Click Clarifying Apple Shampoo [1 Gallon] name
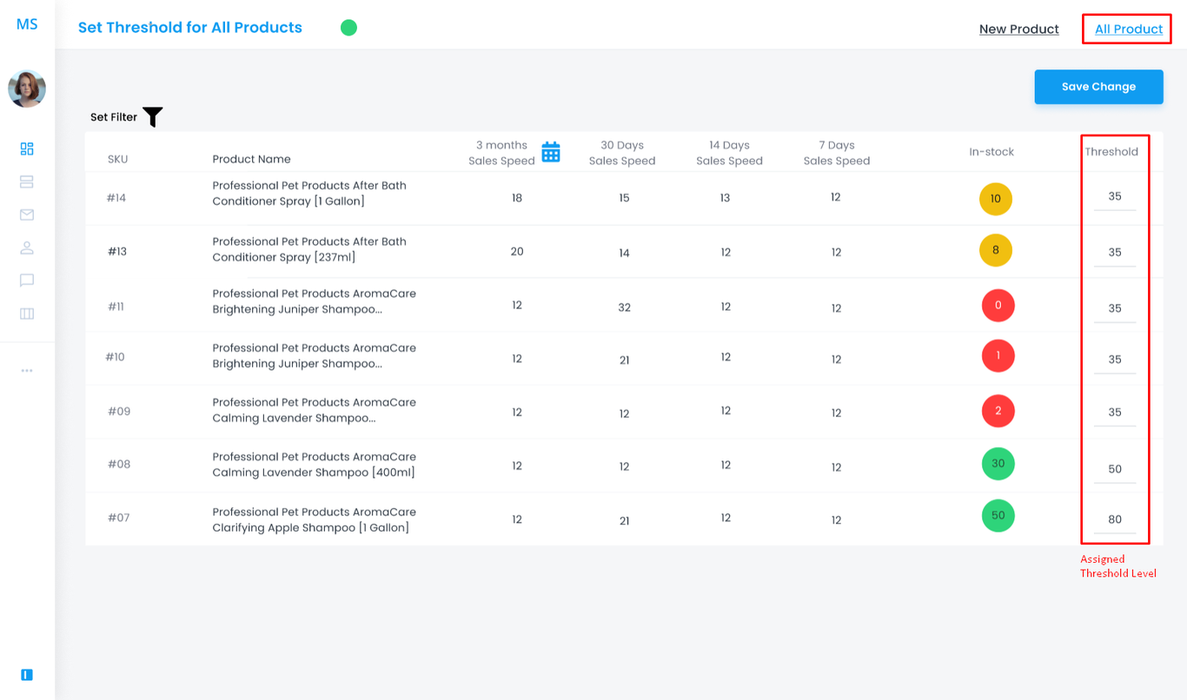Screen dimensions: 1187x700 coord(315,520)
